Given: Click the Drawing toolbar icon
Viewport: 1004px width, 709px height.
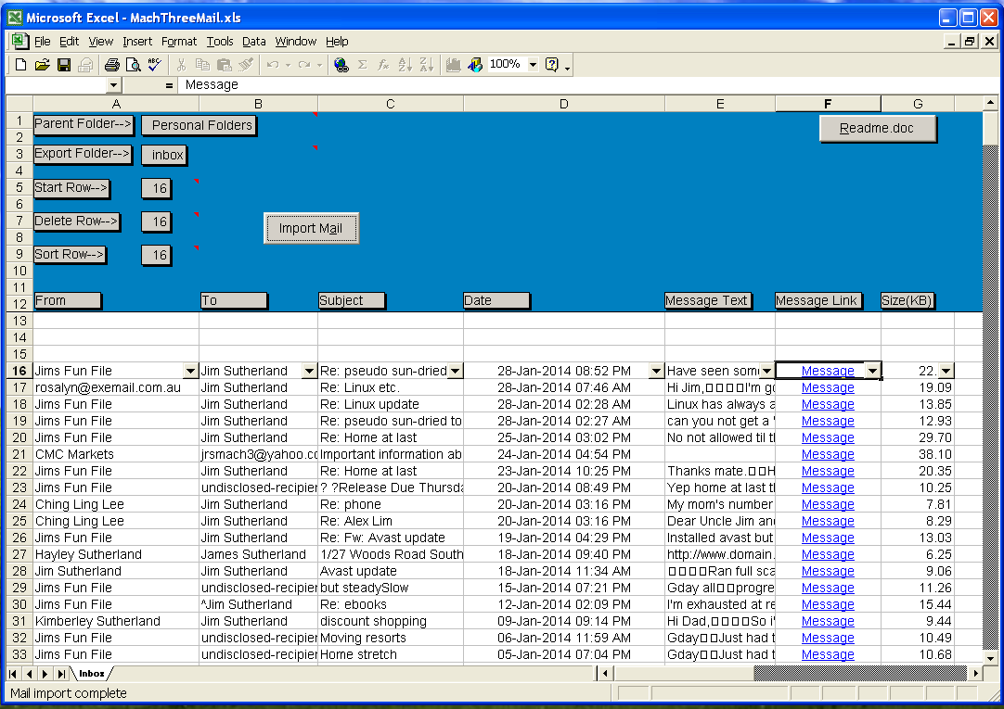Looking at the screenshot, I should (x=474, y=65).
